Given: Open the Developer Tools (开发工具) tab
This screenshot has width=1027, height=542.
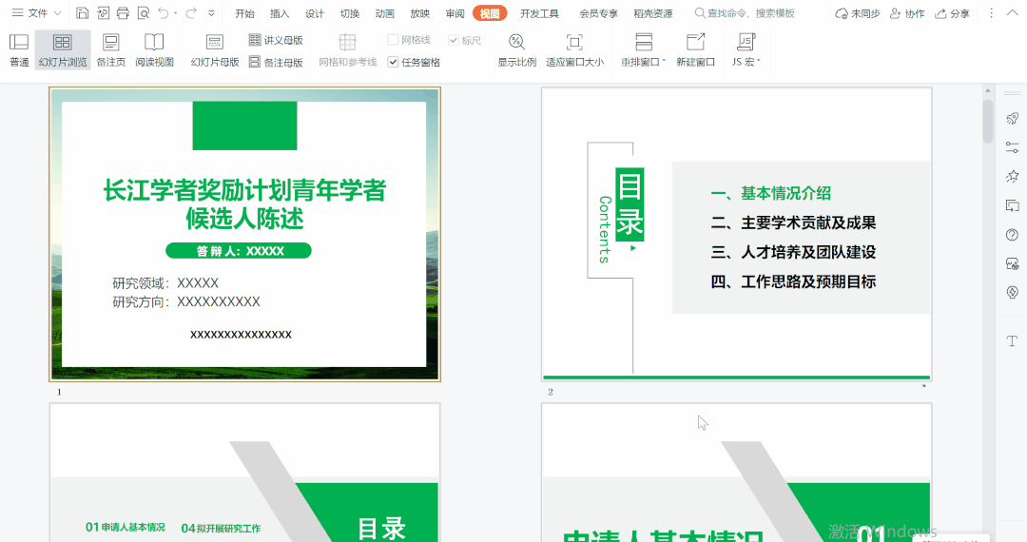Looking at the screenshot, I should tap(540, 13).
